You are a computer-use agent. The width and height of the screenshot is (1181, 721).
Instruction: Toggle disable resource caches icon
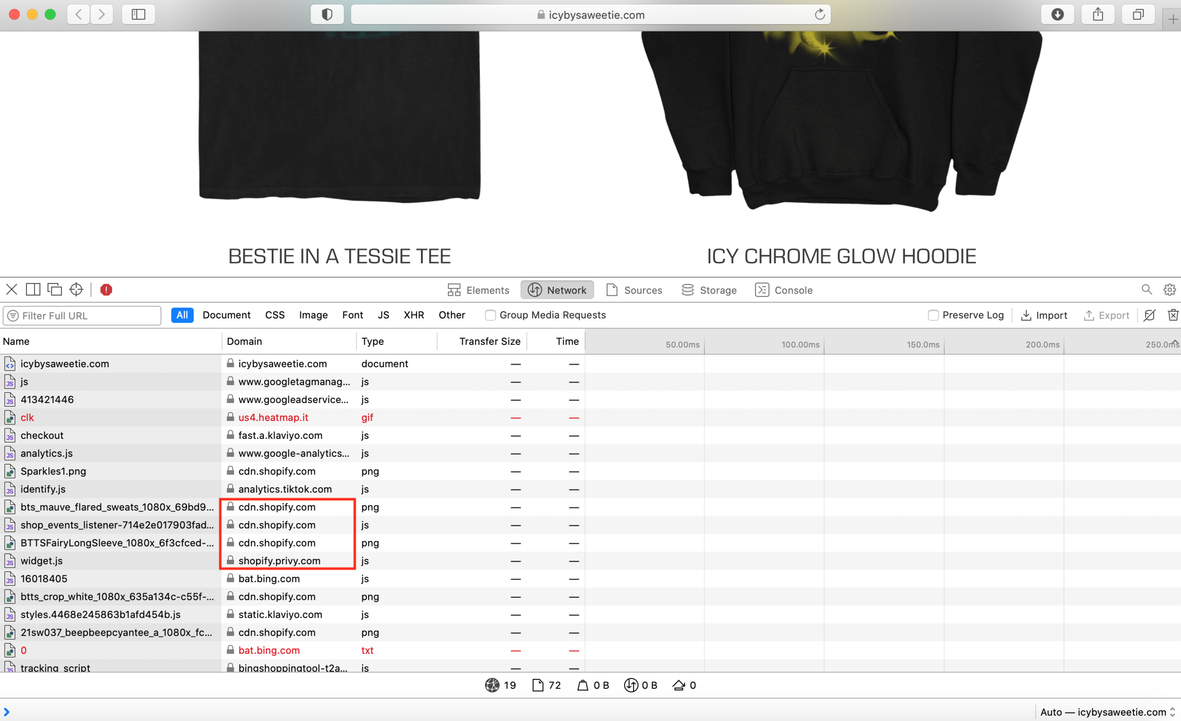tap(1149, 315)
